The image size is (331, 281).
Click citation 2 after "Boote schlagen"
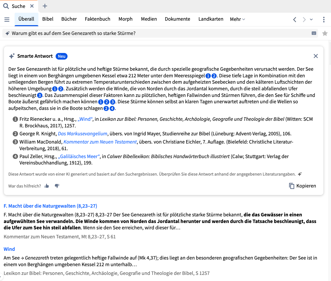coord(106,109)
